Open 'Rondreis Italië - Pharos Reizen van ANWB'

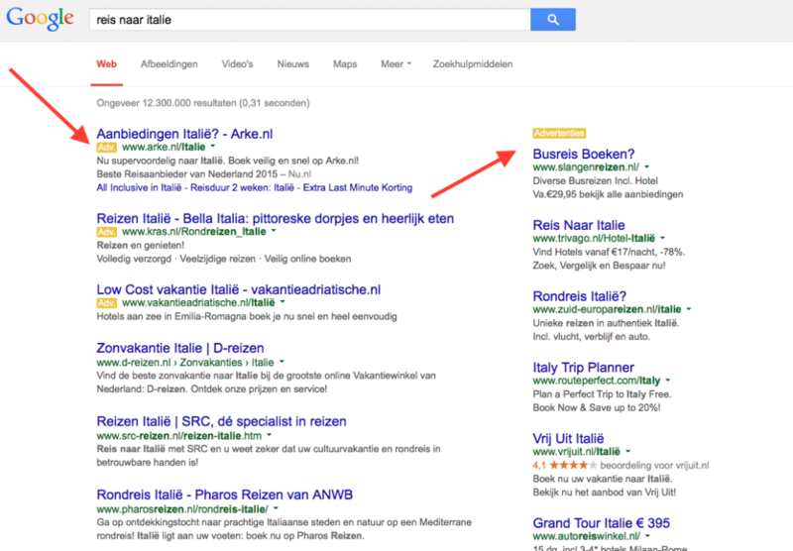pyautogui.click(x=225, y=495)
